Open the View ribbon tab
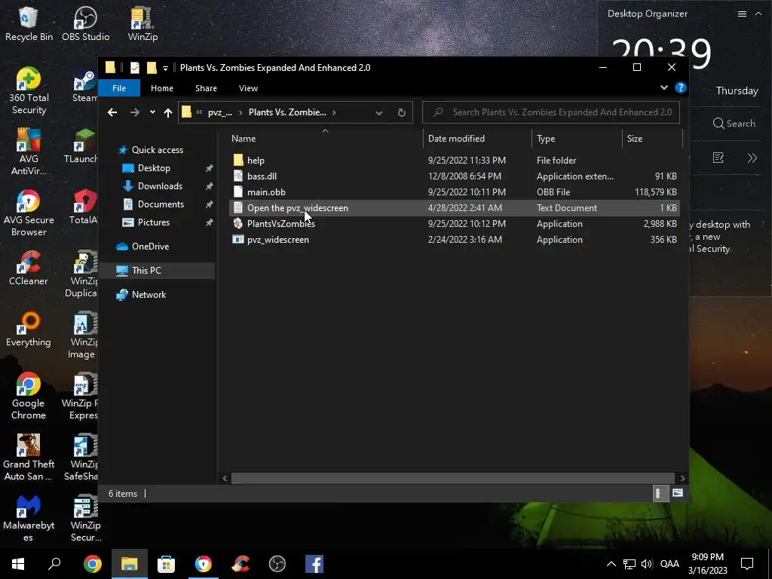 pyautogui.click(x=248, y=87)
